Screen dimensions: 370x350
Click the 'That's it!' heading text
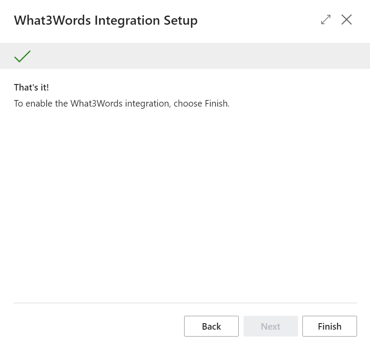(31, 87)
